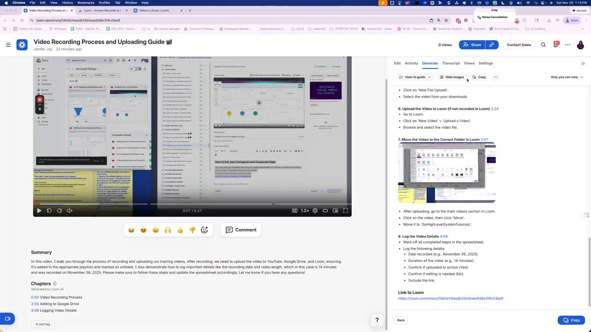The height and width of the screenshot is (332, 591).
Task: Jump to chapter Logging Video Details
Action: (x=54, y=310)
